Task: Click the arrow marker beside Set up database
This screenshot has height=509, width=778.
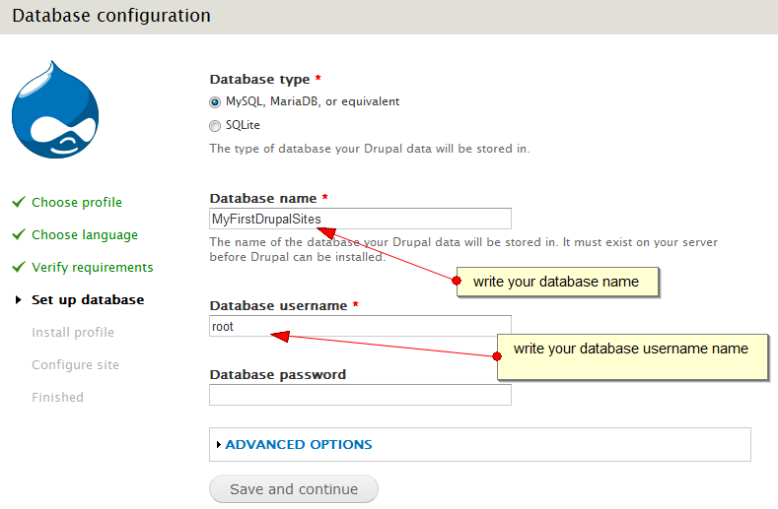Action: [19, 299]
